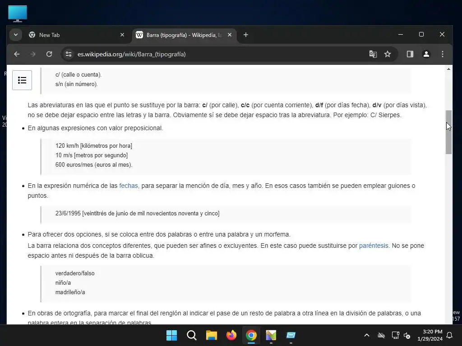Click the forward navigation arrow
The height and width of the screenshot is (346, 462).
click(x=33, y=54)
